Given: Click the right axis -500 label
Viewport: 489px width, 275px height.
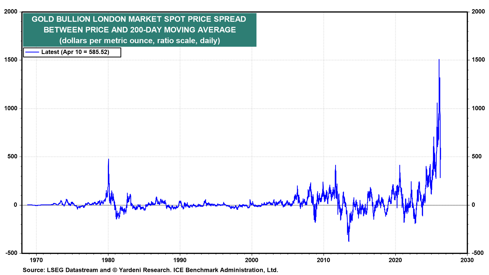Looking at the screenshot, I should (478, 253).
